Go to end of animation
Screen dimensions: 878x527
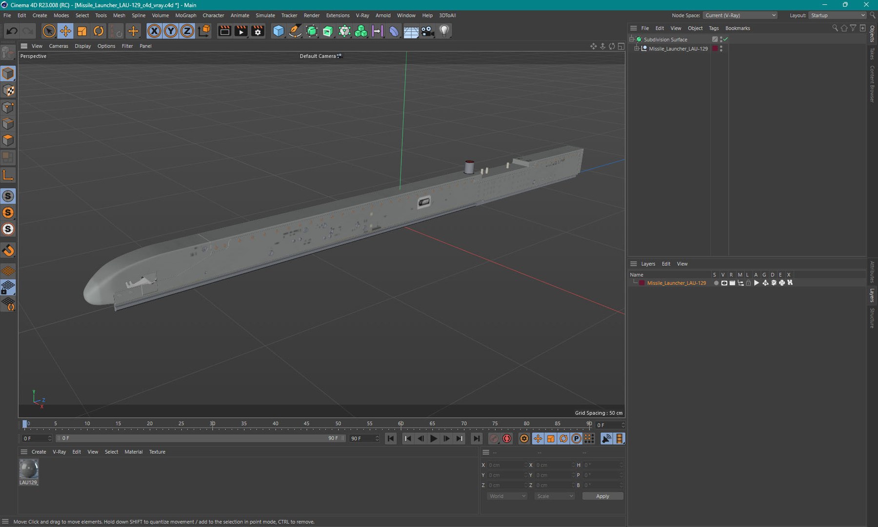coord(476,439)
